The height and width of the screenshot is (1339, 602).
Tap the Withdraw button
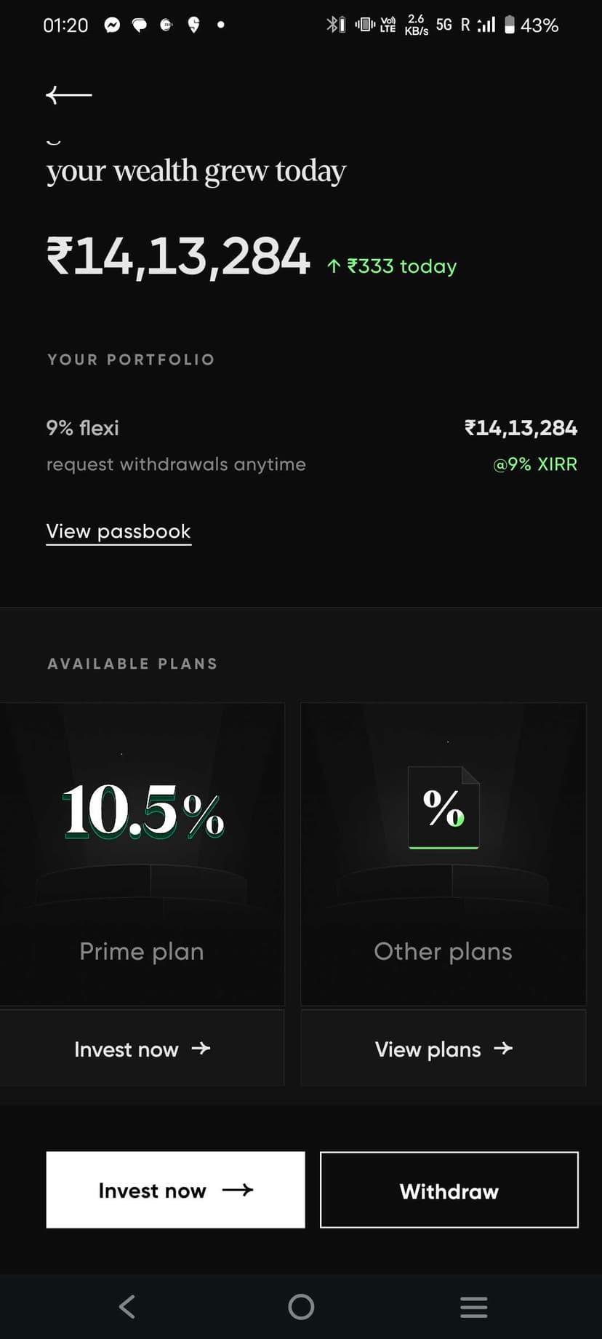[x=449, y=1191]
